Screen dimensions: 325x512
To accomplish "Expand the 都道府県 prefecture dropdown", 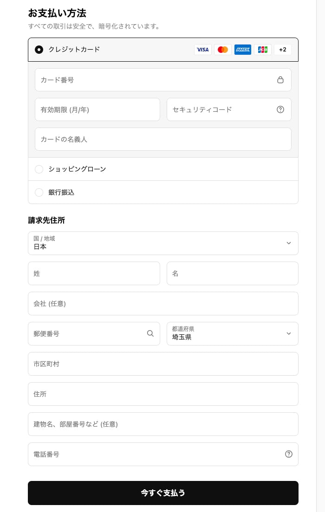I will tap(232, 333).
